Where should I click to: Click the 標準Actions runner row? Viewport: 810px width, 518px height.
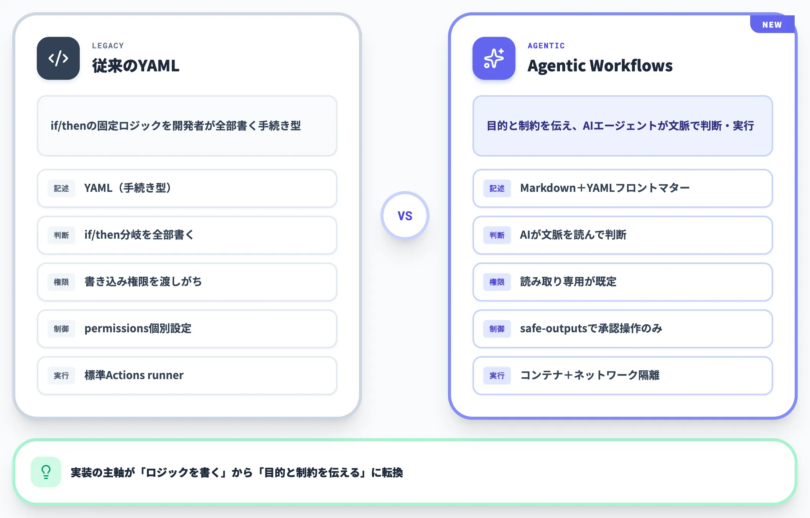coord(187,376)
